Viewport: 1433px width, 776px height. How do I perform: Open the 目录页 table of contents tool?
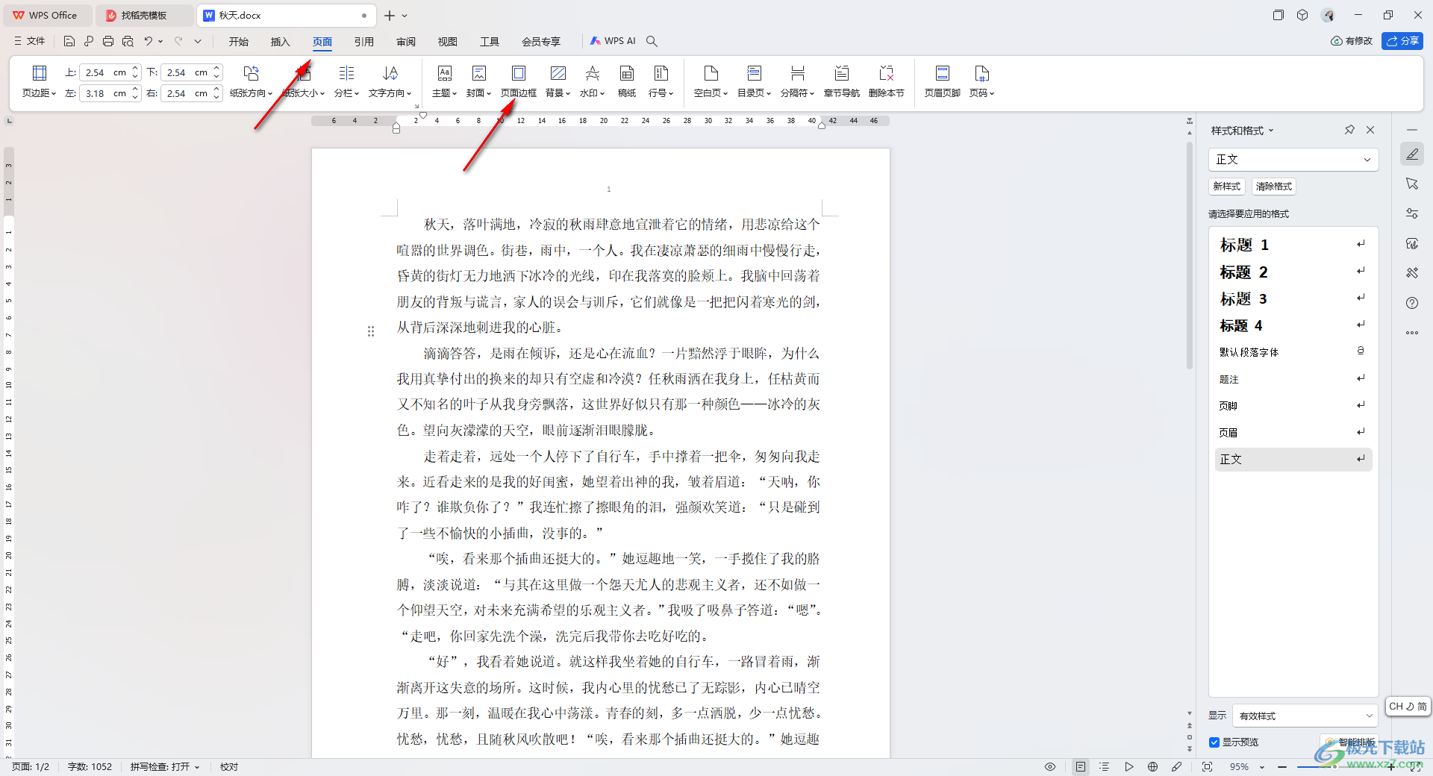click(x=754, y=81)
